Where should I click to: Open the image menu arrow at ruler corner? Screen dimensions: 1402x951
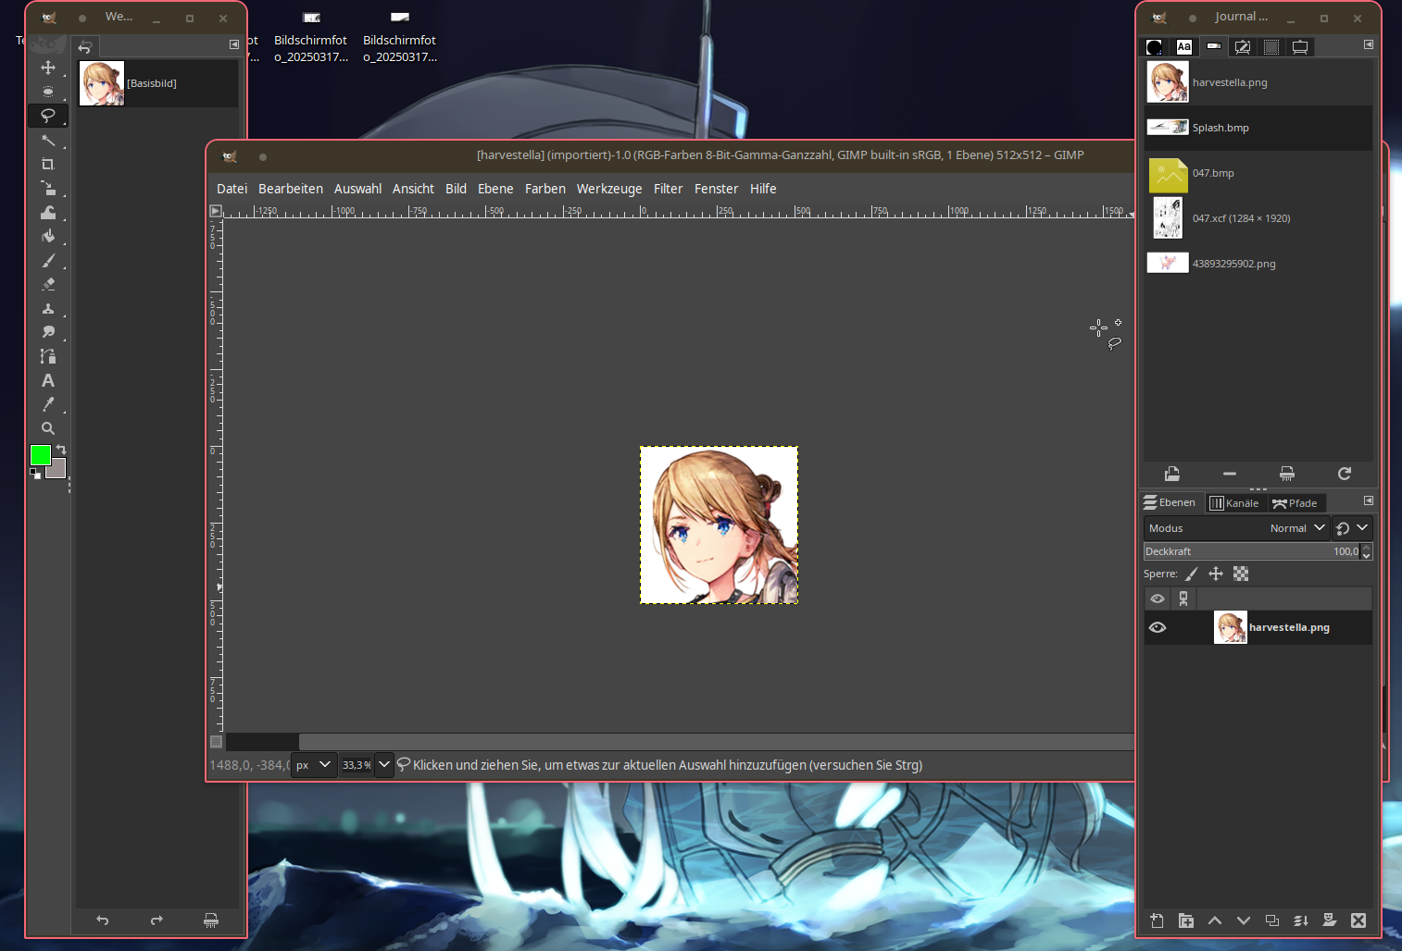click(216, 211)
